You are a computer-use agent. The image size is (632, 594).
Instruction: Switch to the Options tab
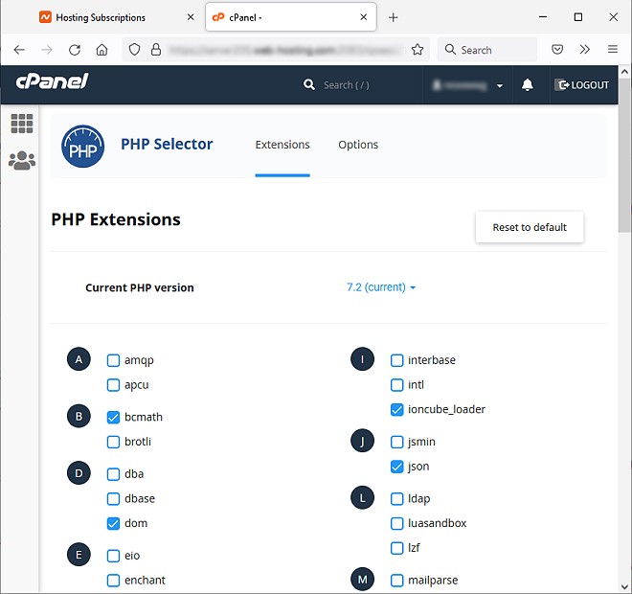click(358, 145)
